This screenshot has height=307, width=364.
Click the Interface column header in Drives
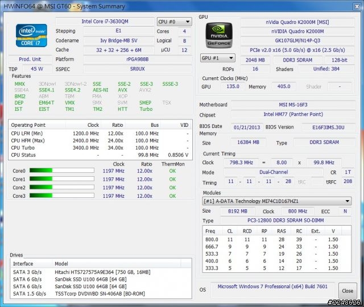[x=32, y=264]
